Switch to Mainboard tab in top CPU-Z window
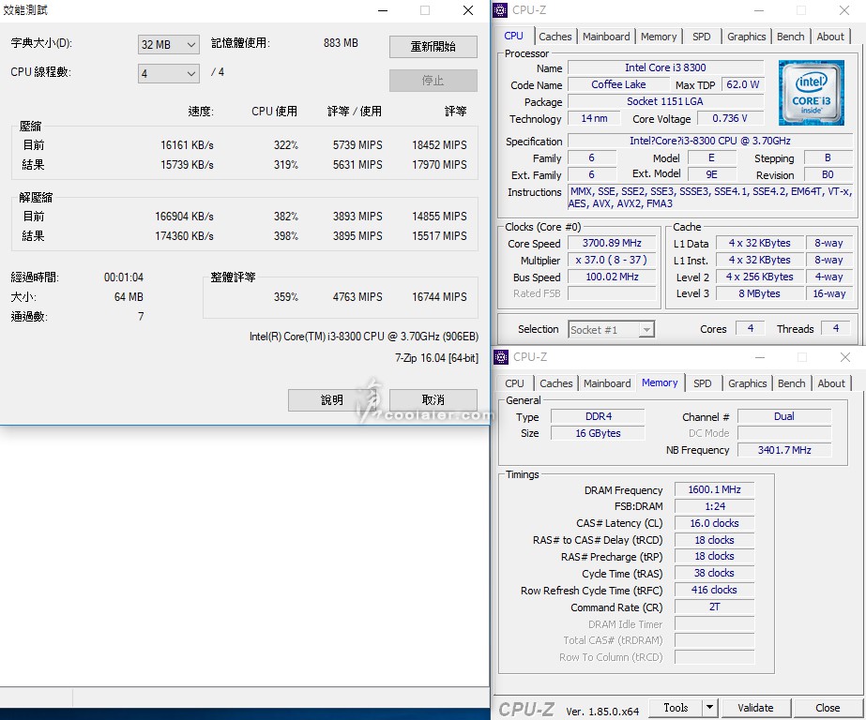The height and width of the screenshot is (720, 866). [x=606, y=37]
